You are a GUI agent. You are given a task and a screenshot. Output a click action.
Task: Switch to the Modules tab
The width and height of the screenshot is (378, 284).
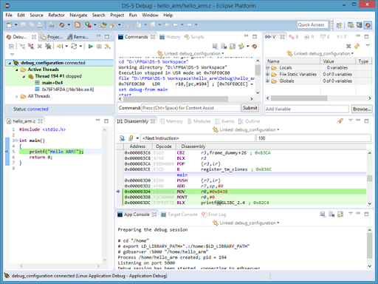pyautogui.click(x=199, y=121)
